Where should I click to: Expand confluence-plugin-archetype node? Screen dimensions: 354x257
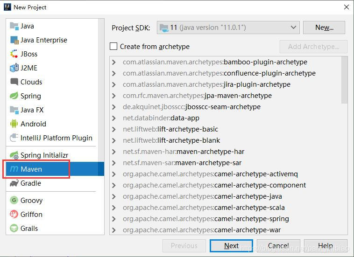pos(114,74)
